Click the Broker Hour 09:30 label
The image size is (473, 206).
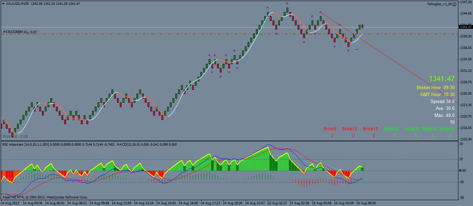click(435, 88)
